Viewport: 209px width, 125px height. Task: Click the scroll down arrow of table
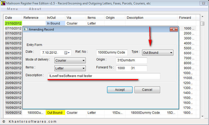pos(202,116)
